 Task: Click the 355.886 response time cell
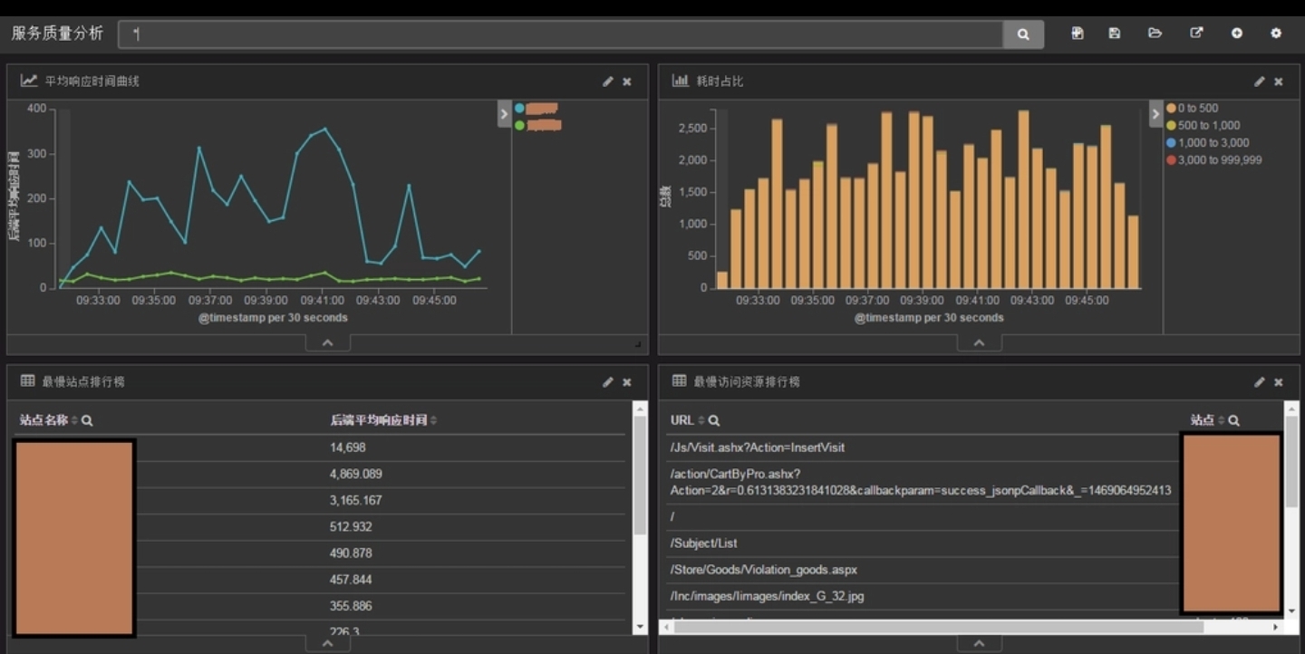coord(351,605)
